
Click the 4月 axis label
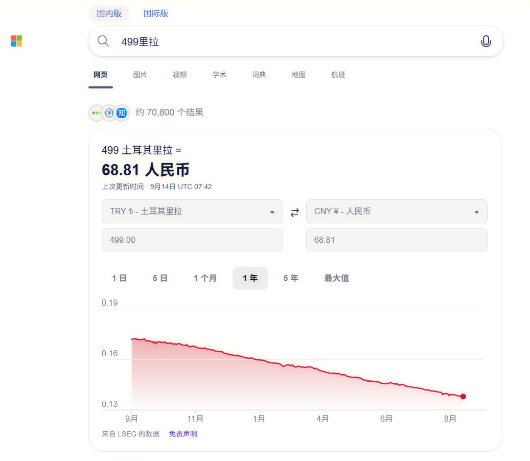coord(322,419)
